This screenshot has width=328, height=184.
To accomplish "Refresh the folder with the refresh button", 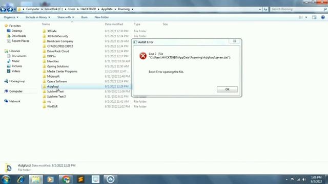I will (265, 9).
